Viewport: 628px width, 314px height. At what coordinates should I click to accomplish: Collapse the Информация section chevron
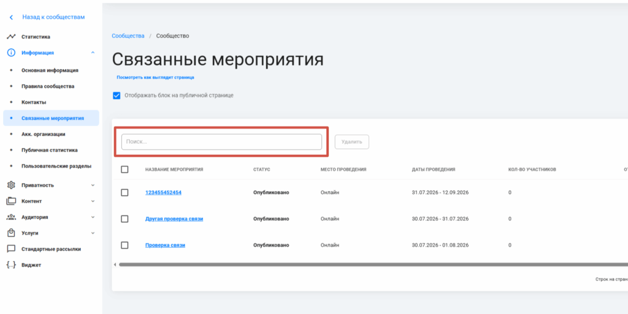coord(93,53)
